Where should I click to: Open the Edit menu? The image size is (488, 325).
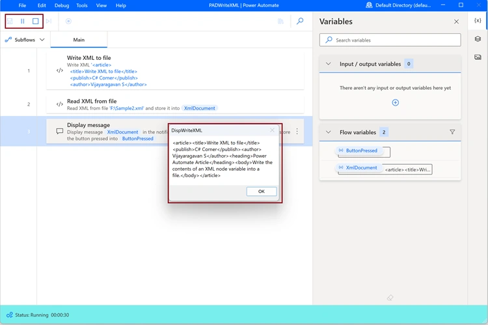42,5
